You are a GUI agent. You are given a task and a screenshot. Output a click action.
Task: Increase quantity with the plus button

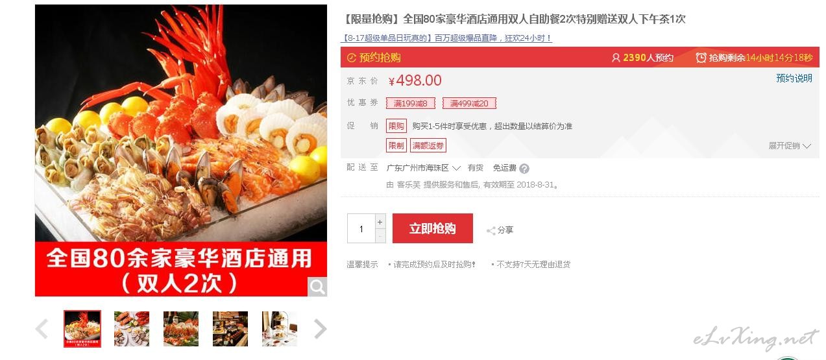380,221
